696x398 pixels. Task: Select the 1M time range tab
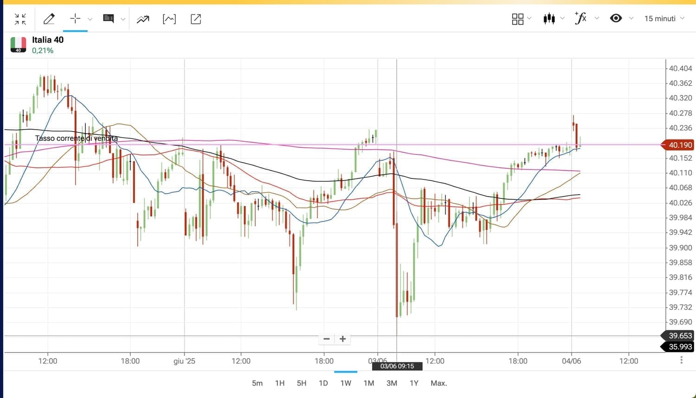pyautogui.click(x=369, y=383)
